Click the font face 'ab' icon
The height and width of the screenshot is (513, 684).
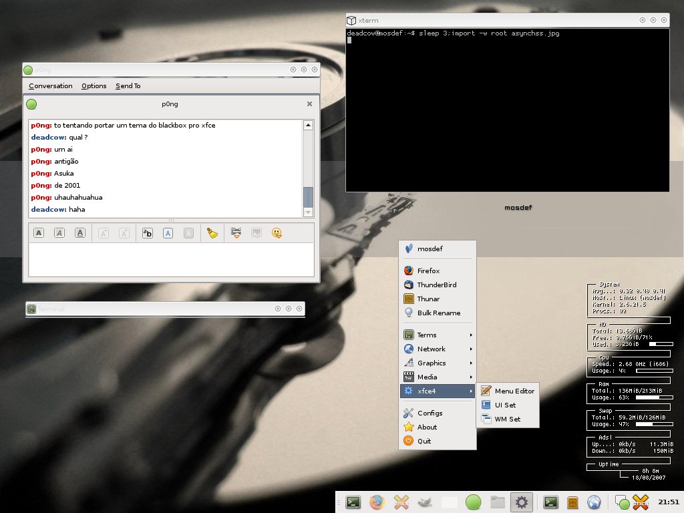click(148, 233)
